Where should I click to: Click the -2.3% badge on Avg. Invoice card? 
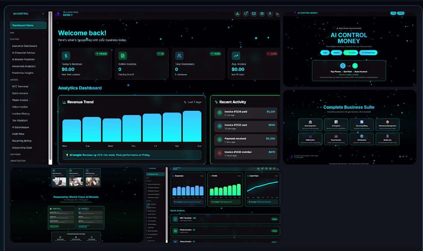click(272, 54)
